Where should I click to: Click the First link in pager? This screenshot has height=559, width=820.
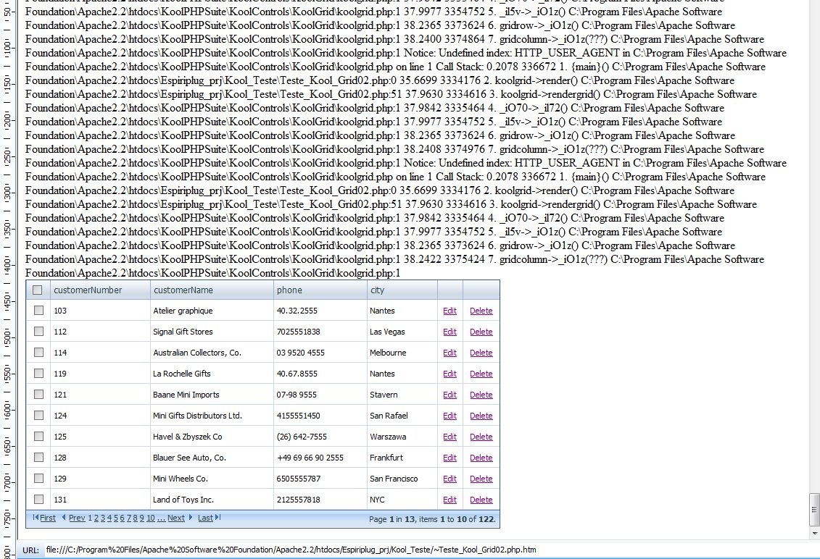[48, 518]
